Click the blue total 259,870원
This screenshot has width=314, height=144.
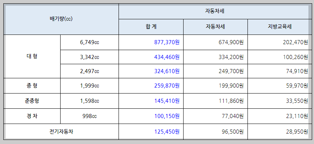(x=167, y=86)
